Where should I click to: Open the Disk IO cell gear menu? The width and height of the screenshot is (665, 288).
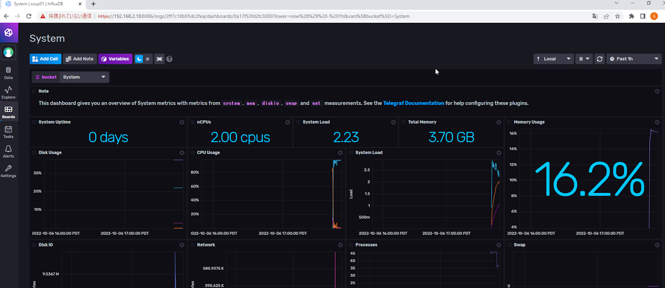pos(182,245)
